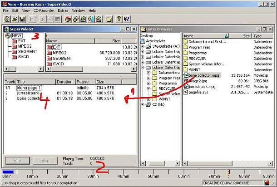Open the Help menu
Image resolution: width=277 pixels, height=187 pixels.
[x=92, y=10]
